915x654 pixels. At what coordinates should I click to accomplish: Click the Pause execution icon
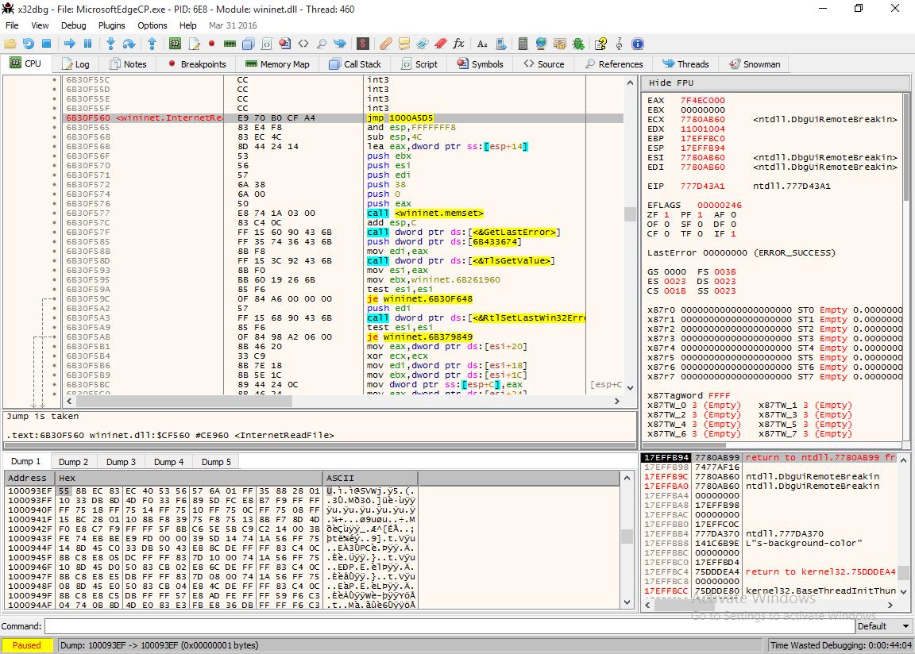(87, 44)
